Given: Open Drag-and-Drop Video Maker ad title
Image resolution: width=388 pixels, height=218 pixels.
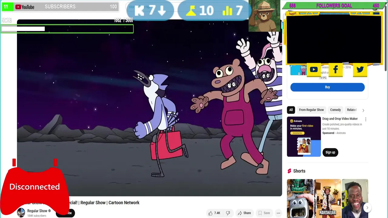Looking at the screenshot, I should (340, 119).
